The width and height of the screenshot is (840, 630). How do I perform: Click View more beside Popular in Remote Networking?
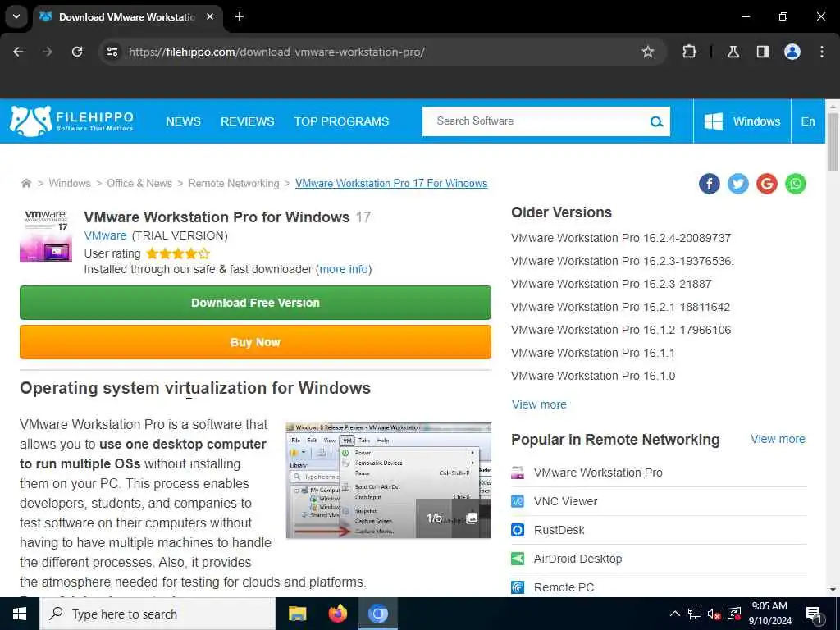click(x=778, y=439)
